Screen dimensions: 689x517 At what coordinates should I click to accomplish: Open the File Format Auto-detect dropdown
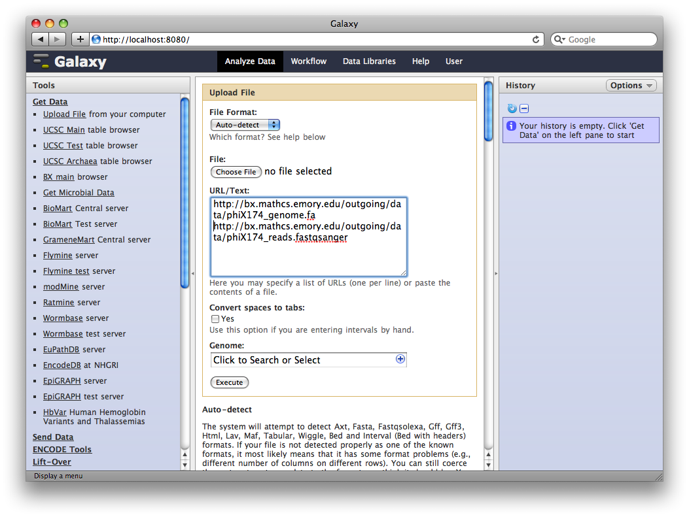[x=245, y=125]
